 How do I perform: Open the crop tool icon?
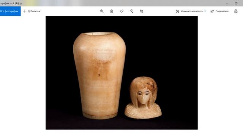[x=142, y=11]
